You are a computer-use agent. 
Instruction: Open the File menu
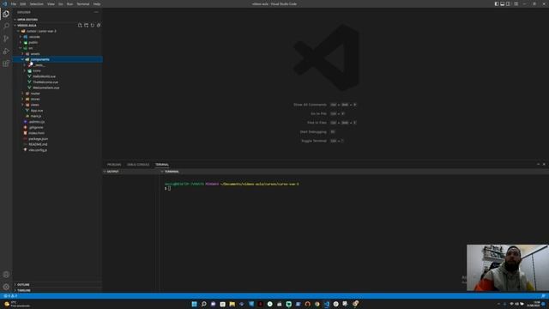click(x=14, y=3)
